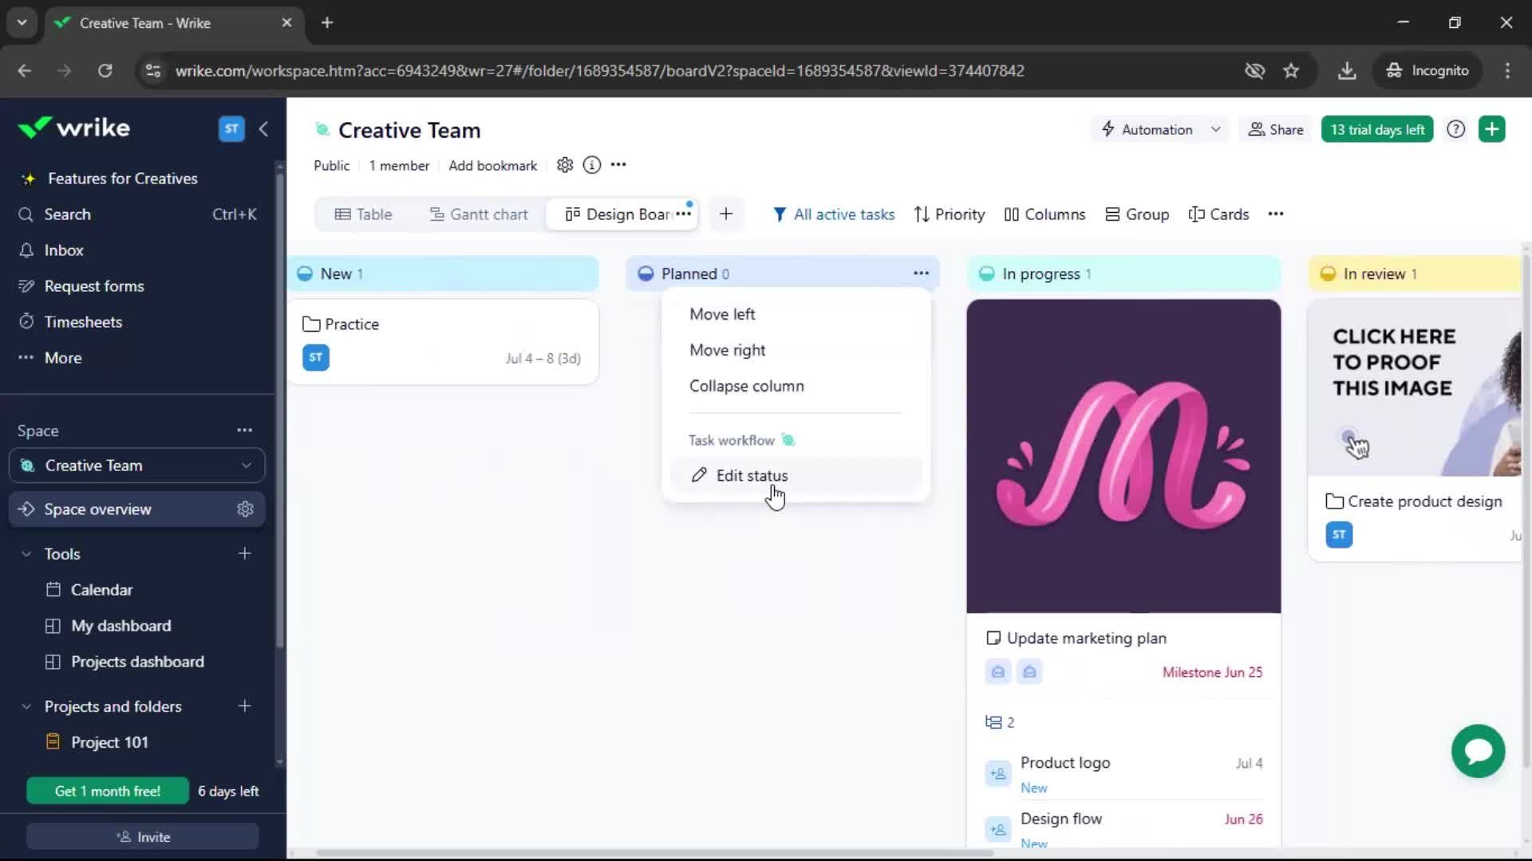
Task: Open the ST user avatar menu
Action: [231, 128]
